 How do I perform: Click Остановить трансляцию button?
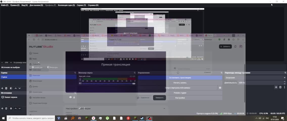tap(180, 78)
